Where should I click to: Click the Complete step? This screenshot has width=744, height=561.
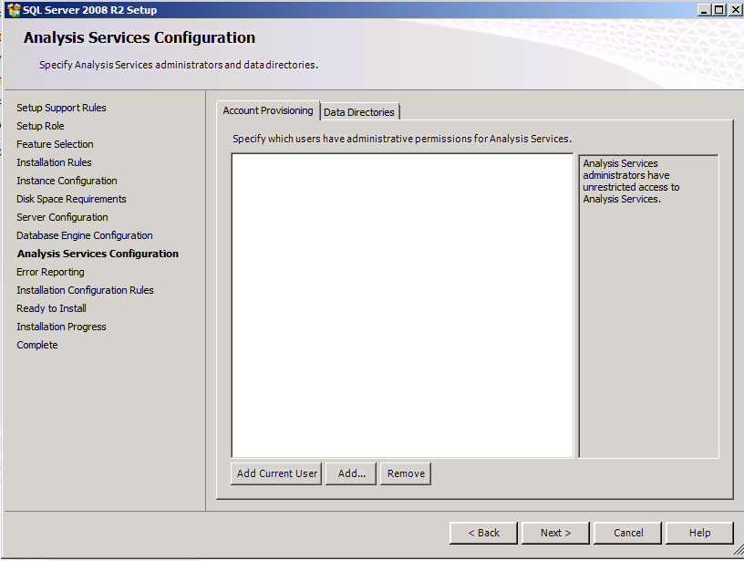[37, 345]
